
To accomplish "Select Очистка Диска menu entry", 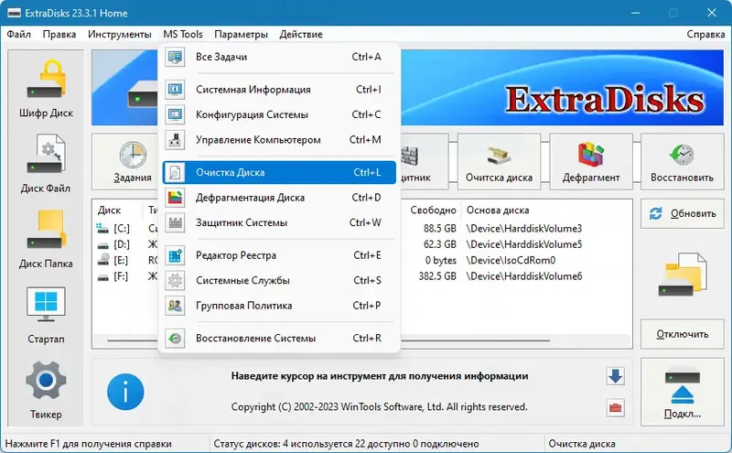I will pos(279,172).
